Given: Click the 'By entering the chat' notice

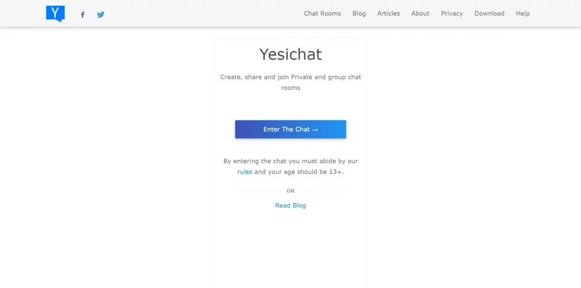Looking at the screenshot, I should (290, 167).
